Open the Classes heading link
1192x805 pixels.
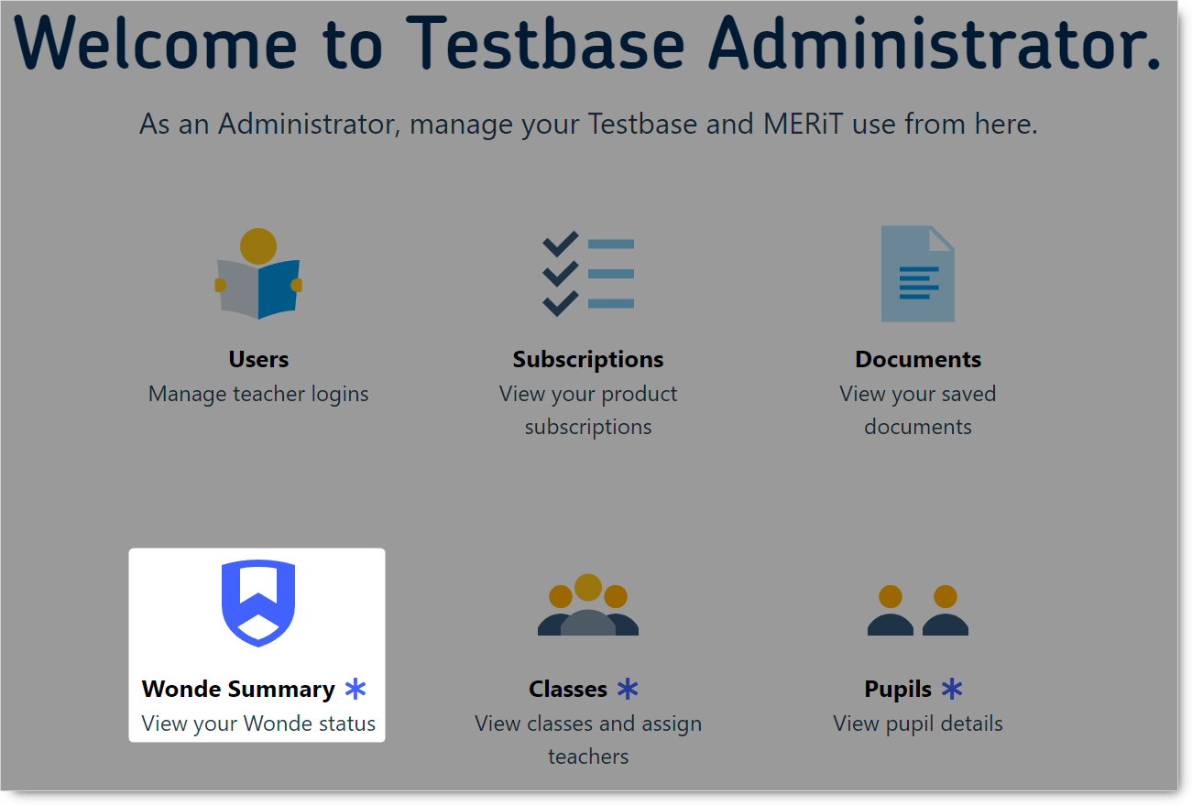[x=568, y=689]
